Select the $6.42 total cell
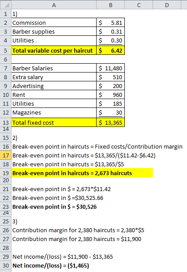The width and height of the screenshot is (187, 272). coord(110,50)
